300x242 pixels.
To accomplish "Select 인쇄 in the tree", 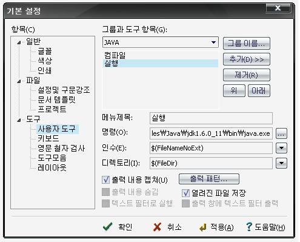I will point(45,70).
